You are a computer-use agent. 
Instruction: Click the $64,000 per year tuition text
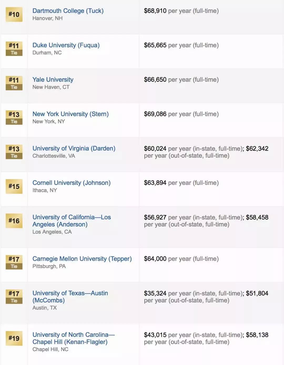coord(181,259)
